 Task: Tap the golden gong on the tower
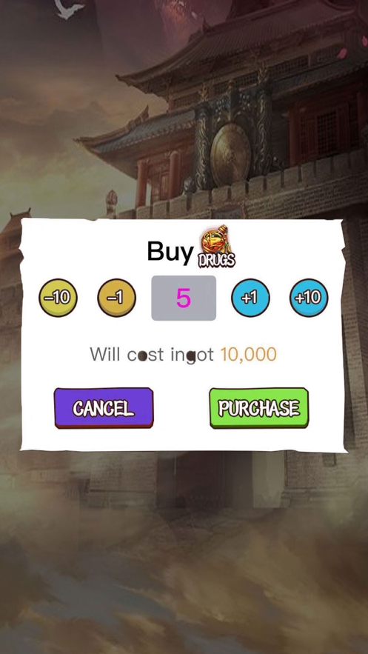coord(230,155)
